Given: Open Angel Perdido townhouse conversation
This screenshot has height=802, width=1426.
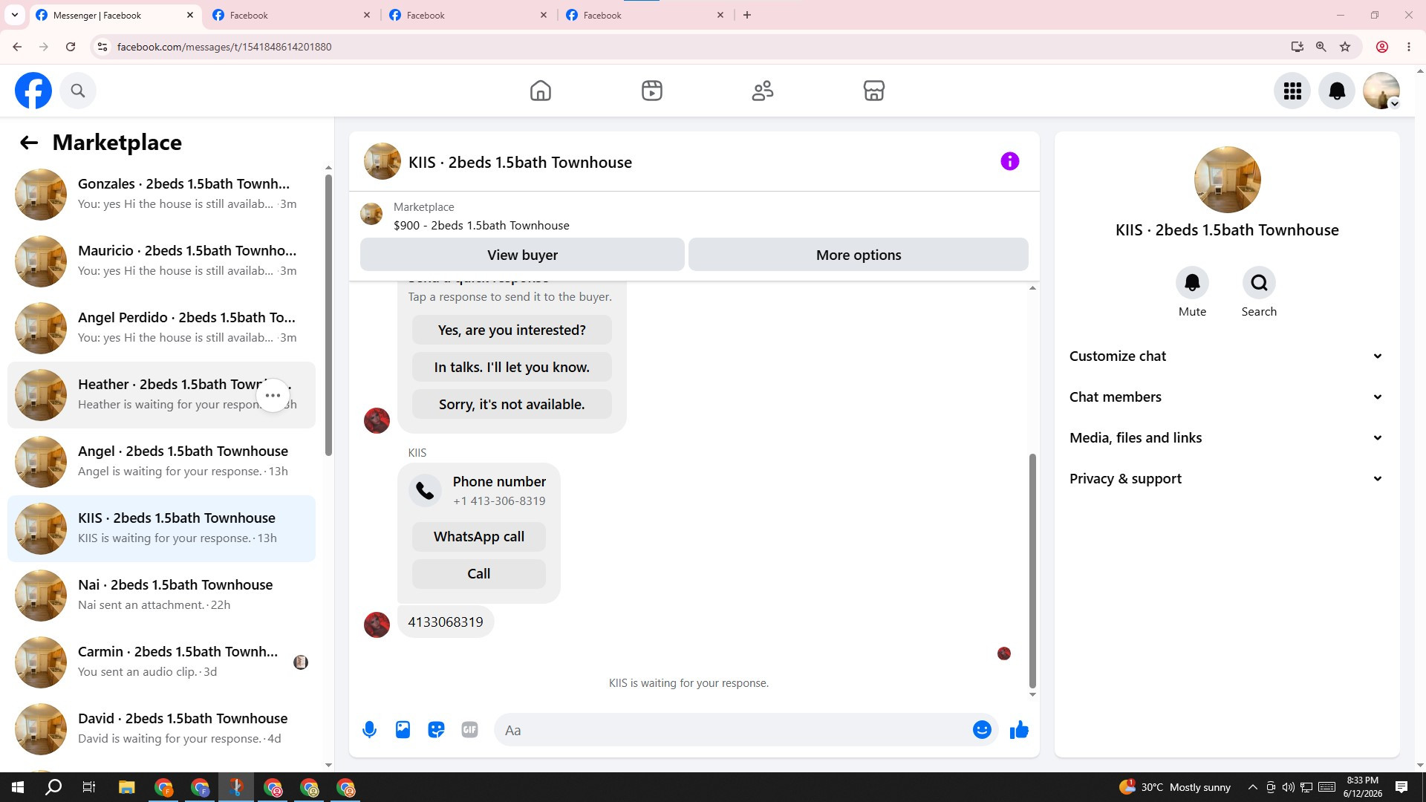Looking at the screenshot, I should (161, 328).
